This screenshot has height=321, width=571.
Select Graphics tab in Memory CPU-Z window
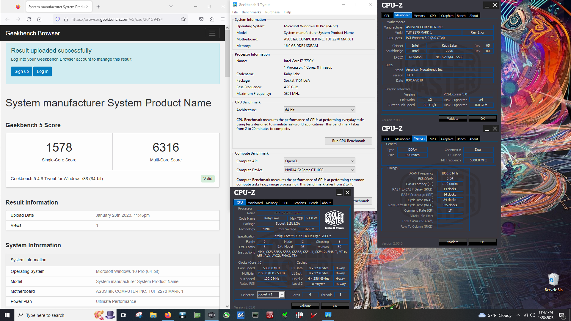[447, 139]
